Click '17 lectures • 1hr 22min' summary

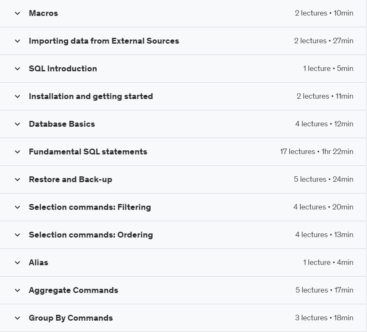[317, 152]
